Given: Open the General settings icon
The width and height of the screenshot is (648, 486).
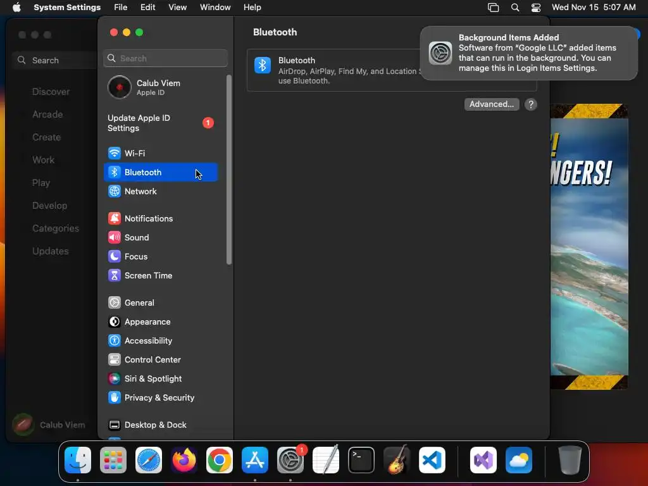Looking at the screenshot, I should 115,303.
